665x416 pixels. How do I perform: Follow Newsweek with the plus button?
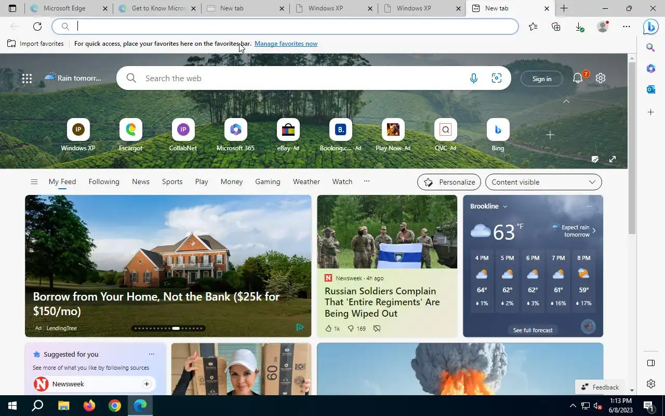tap(147, 384)
